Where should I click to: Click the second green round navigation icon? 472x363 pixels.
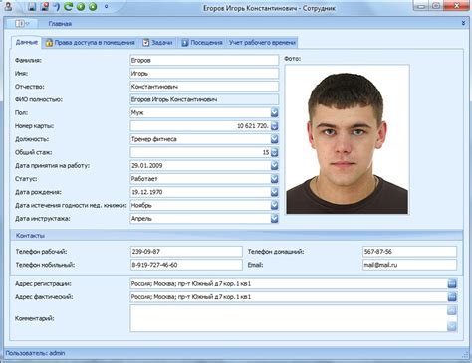[x=93, y=7]
